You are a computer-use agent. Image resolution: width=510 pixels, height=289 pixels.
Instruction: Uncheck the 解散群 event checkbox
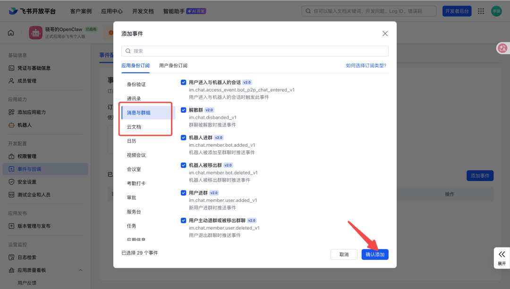(x=184, y=110)
